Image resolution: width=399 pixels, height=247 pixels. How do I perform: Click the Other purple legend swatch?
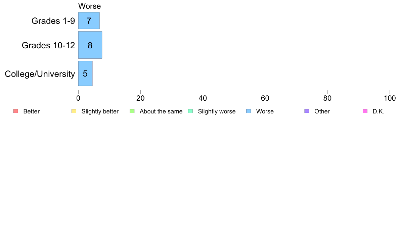pyautogui.click(x=307, y=111)
